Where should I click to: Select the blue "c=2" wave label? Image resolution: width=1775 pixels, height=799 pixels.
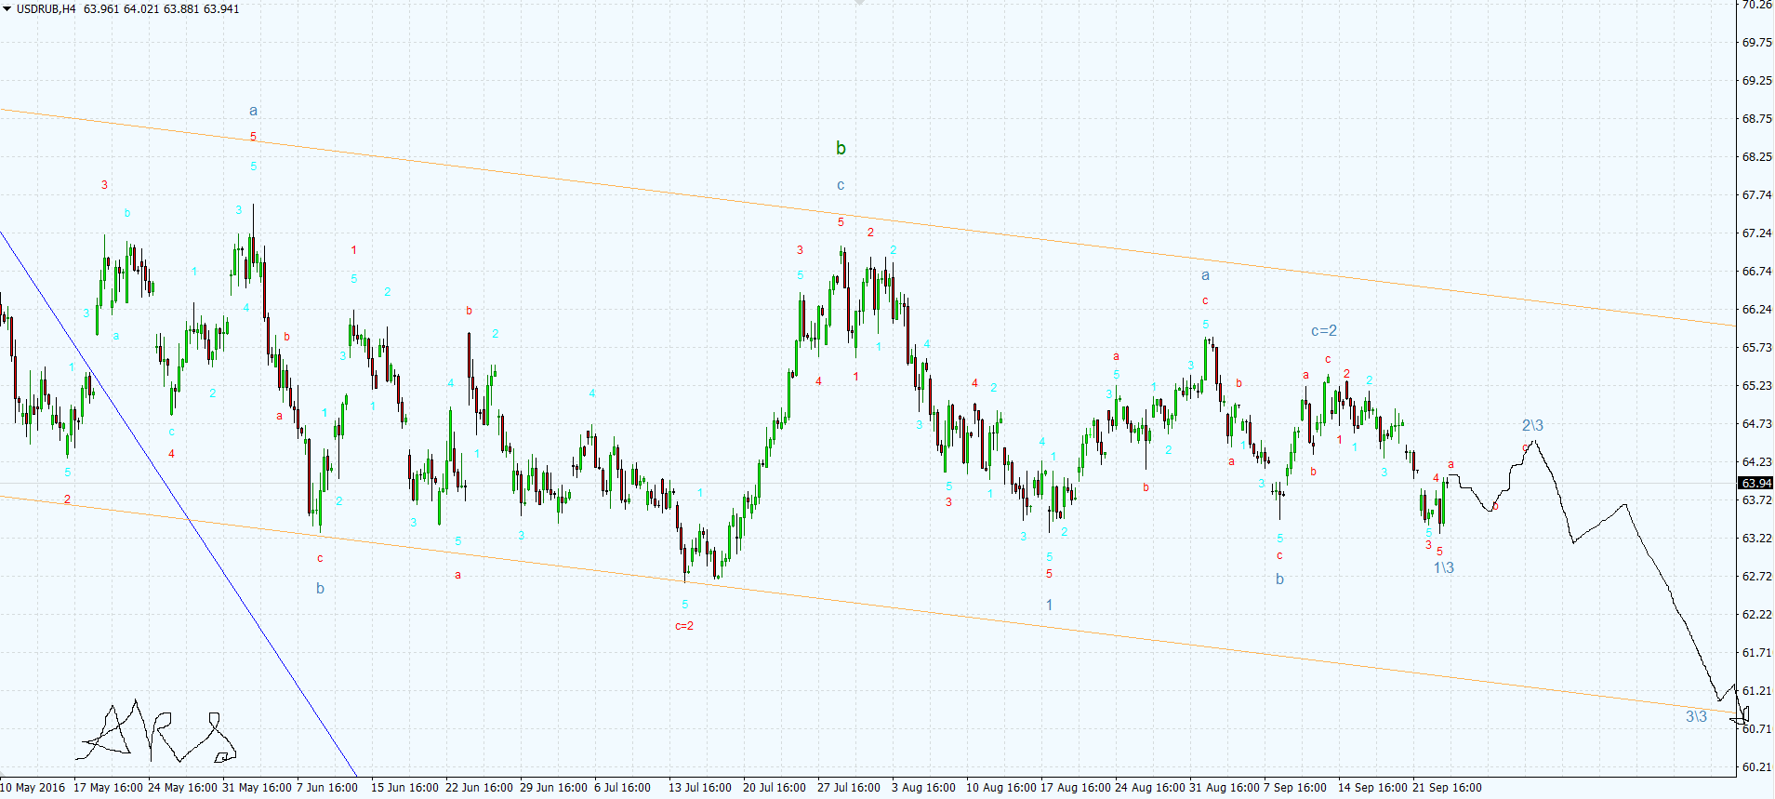coord(1324,330)
